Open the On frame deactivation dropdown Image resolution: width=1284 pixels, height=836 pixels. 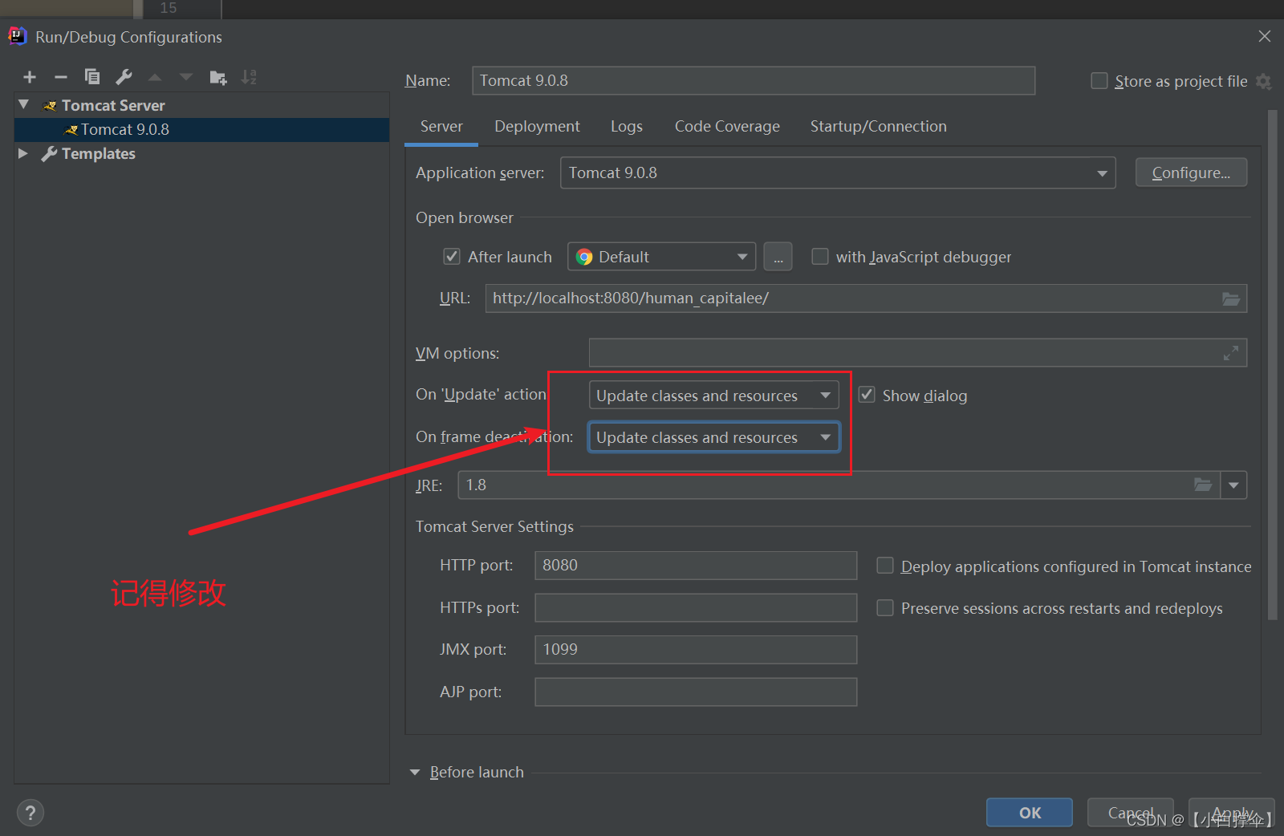tap(713, 437)
